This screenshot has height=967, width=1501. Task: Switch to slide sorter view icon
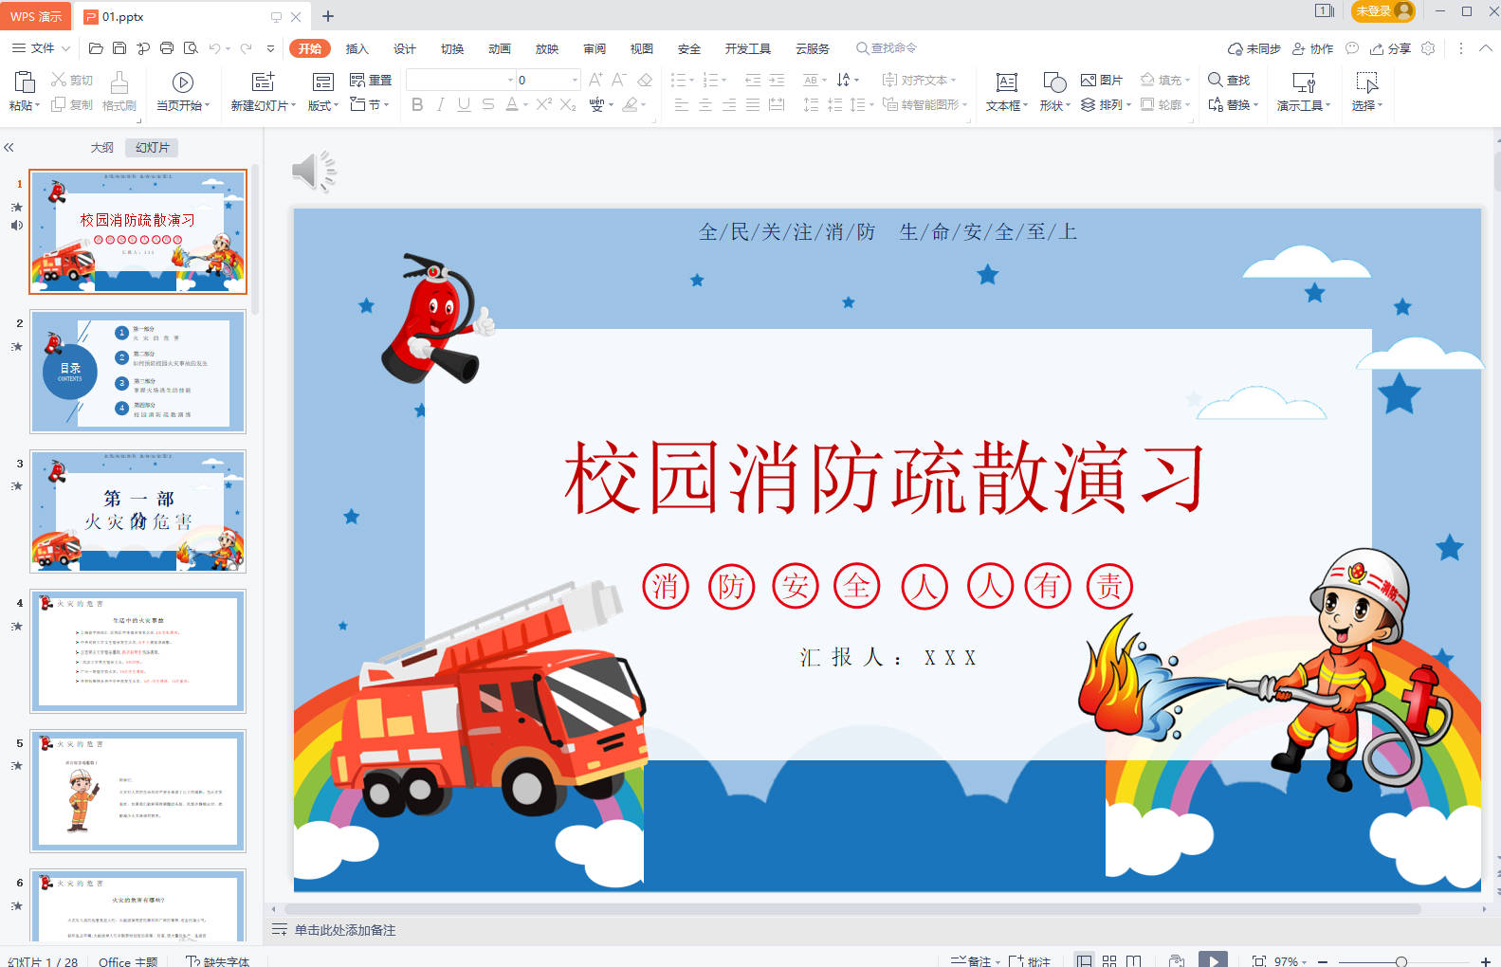click(x=1108, y=960)
